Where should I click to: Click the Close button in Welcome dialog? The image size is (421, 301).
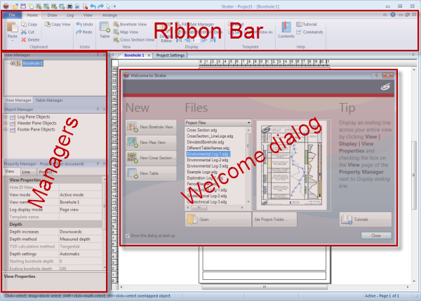coord(376,236)
